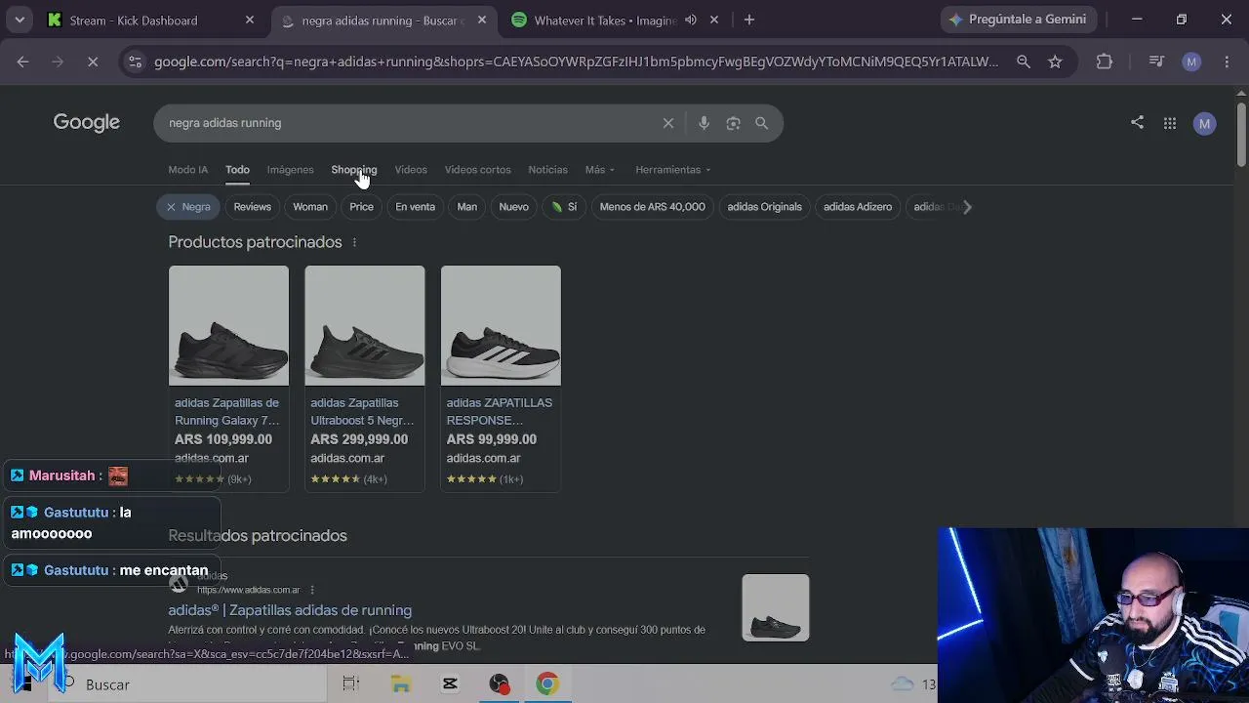Screen dimensions: 1249x703
Task: Open the Google account avatar menu
Action: point(1205,124)
